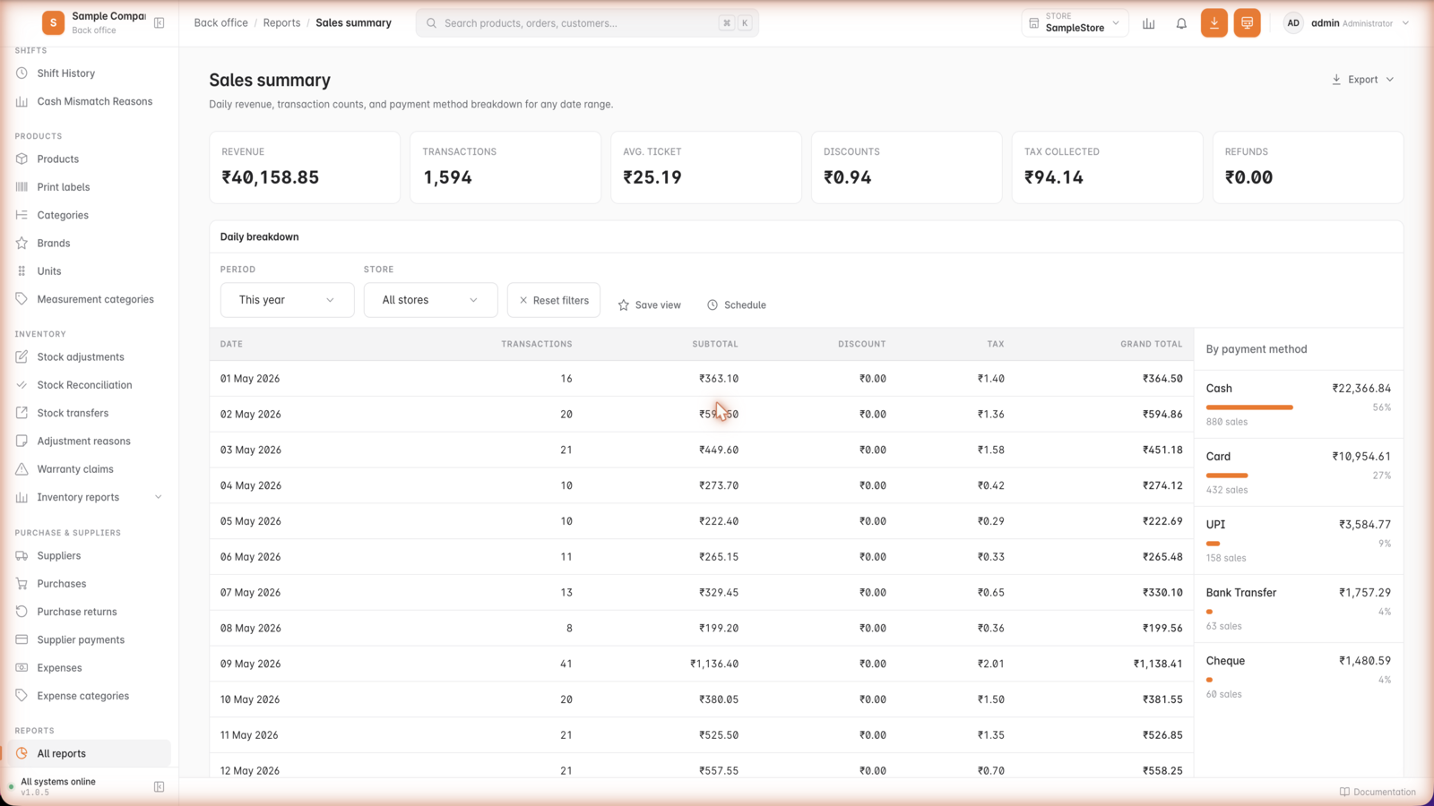Open the analytics bar chart icon in header
The image size is (1434, 806).
pos(1148,23)
